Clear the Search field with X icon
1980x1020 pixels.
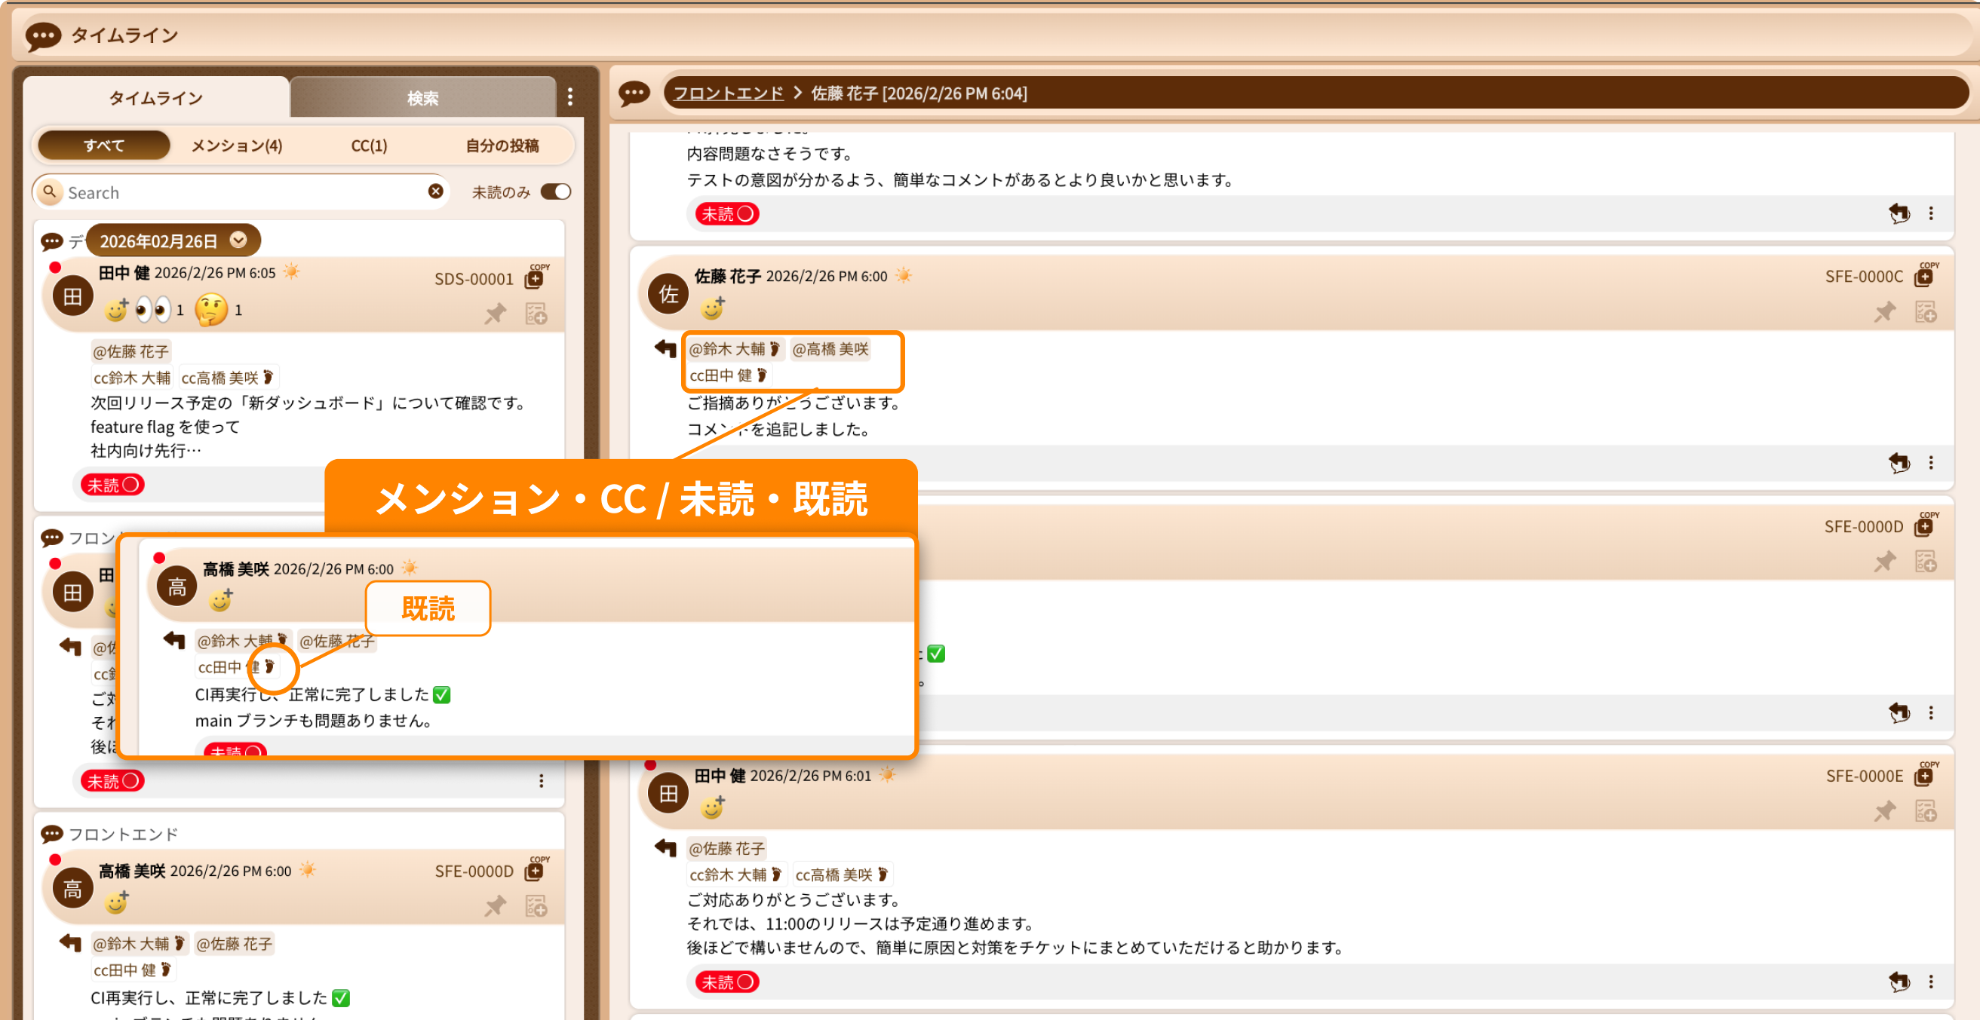[x=435, y=191]
